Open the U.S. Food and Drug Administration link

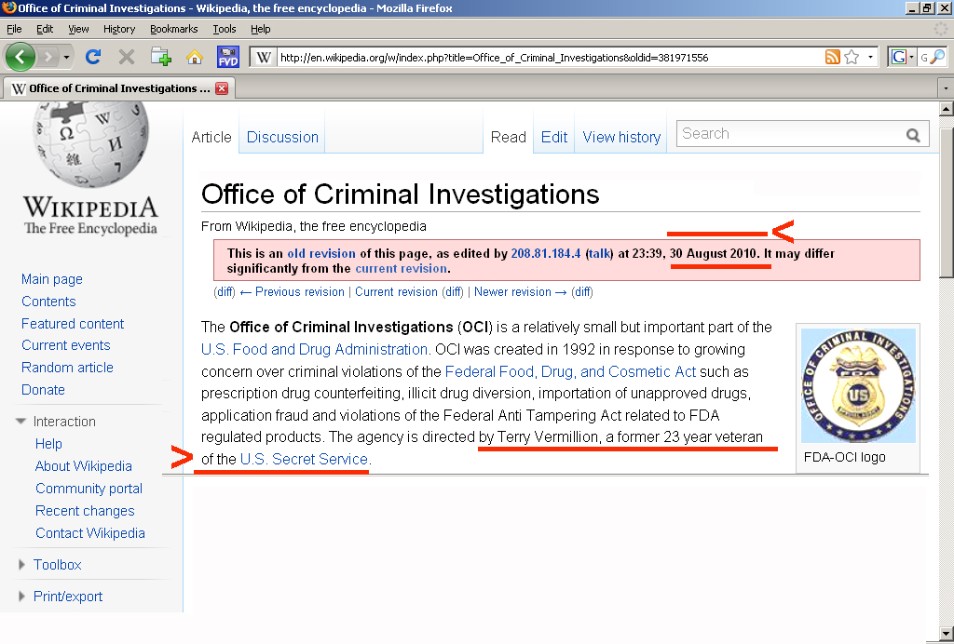tap(315, 349)
